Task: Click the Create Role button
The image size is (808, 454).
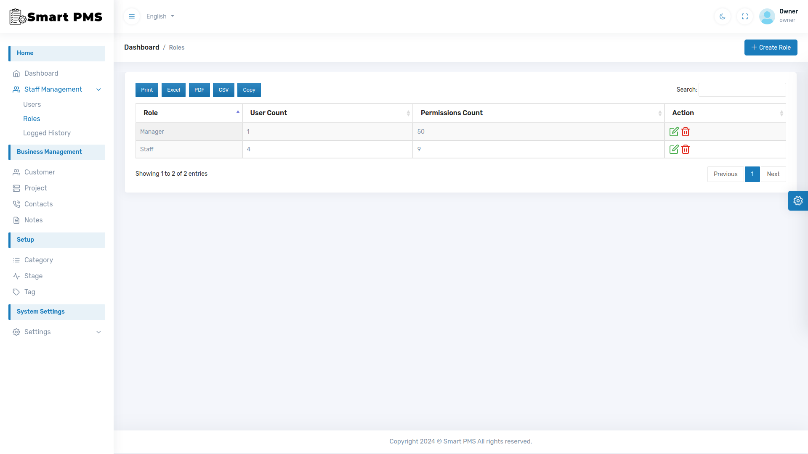Action: 771,47
